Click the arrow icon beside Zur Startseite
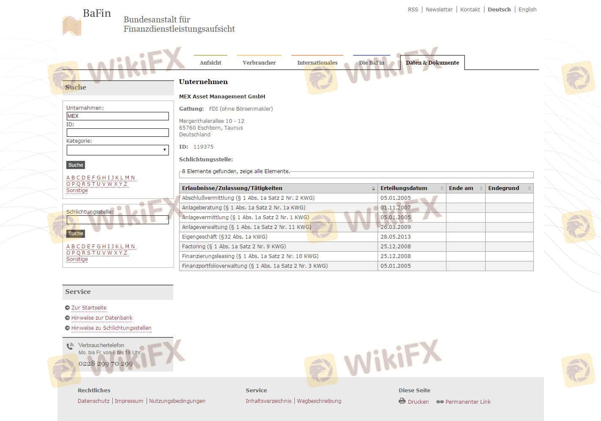This screenshot has width=601, height=421. 67,308
